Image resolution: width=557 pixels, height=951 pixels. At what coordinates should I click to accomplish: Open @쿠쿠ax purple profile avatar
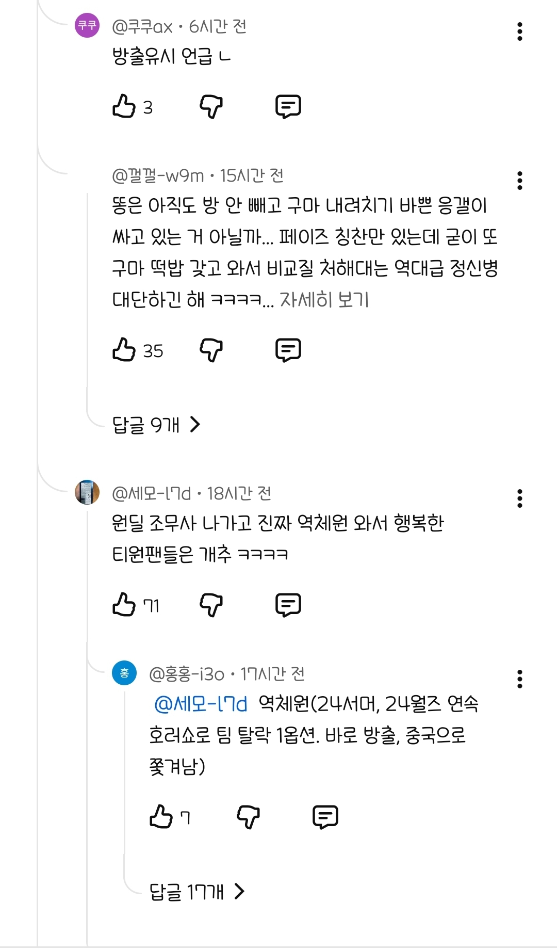click(87, 25)
